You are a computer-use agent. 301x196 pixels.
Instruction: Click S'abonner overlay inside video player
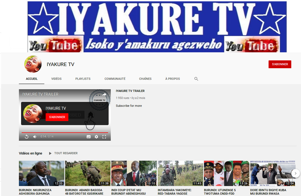point(57,117)
